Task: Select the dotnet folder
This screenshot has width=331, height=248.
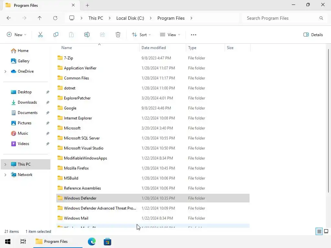Action: [x=153, y=88]
